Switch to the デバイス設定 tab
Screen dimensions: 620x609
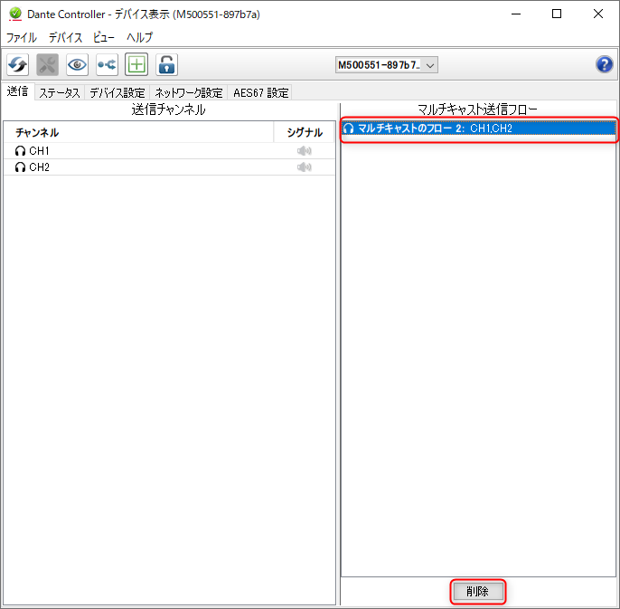pyautogui.click(x=117, y=92)
